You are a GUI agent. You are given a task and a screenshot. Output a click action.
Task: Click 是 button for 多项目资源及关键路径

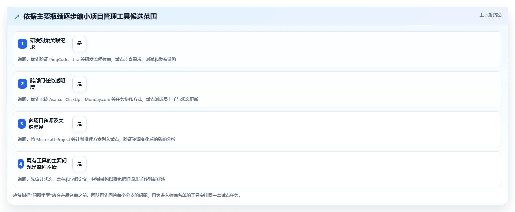pos(79,124)
